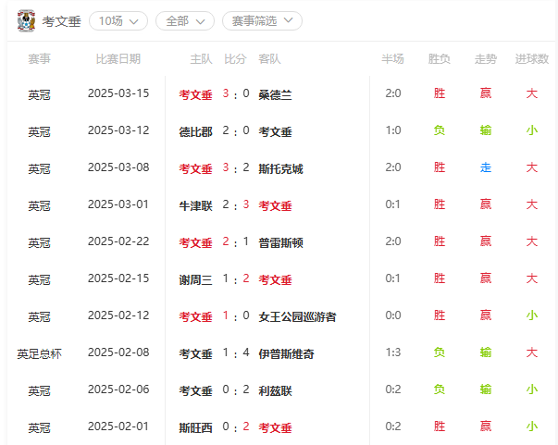This screenshot has height=445, width=558.
Task: Click the 考文垂 club crest logo
Action: coord(26,21)
